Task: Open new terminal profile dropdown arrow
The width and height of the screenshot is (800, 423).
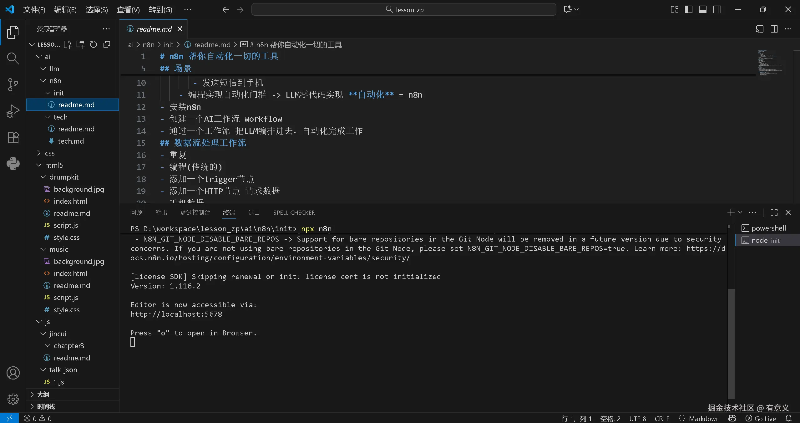Action: tap(740, 212)
